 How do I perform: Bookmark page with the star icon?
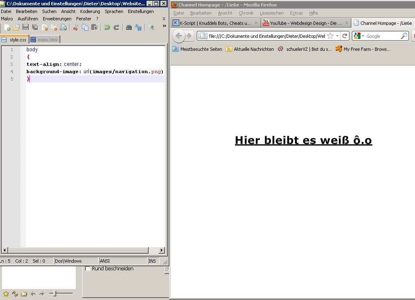[x=330, y=36]
